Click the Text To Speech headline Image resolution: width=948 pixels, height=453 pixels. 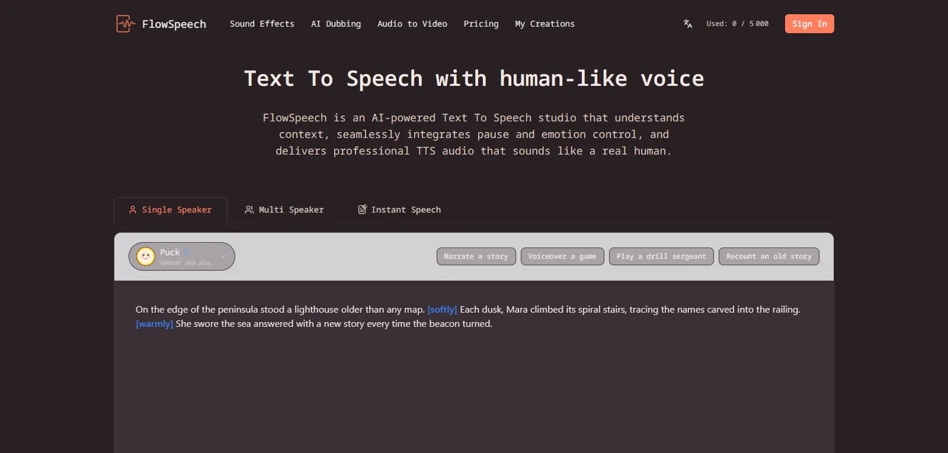pyautogui.click(x=474, y=79)
